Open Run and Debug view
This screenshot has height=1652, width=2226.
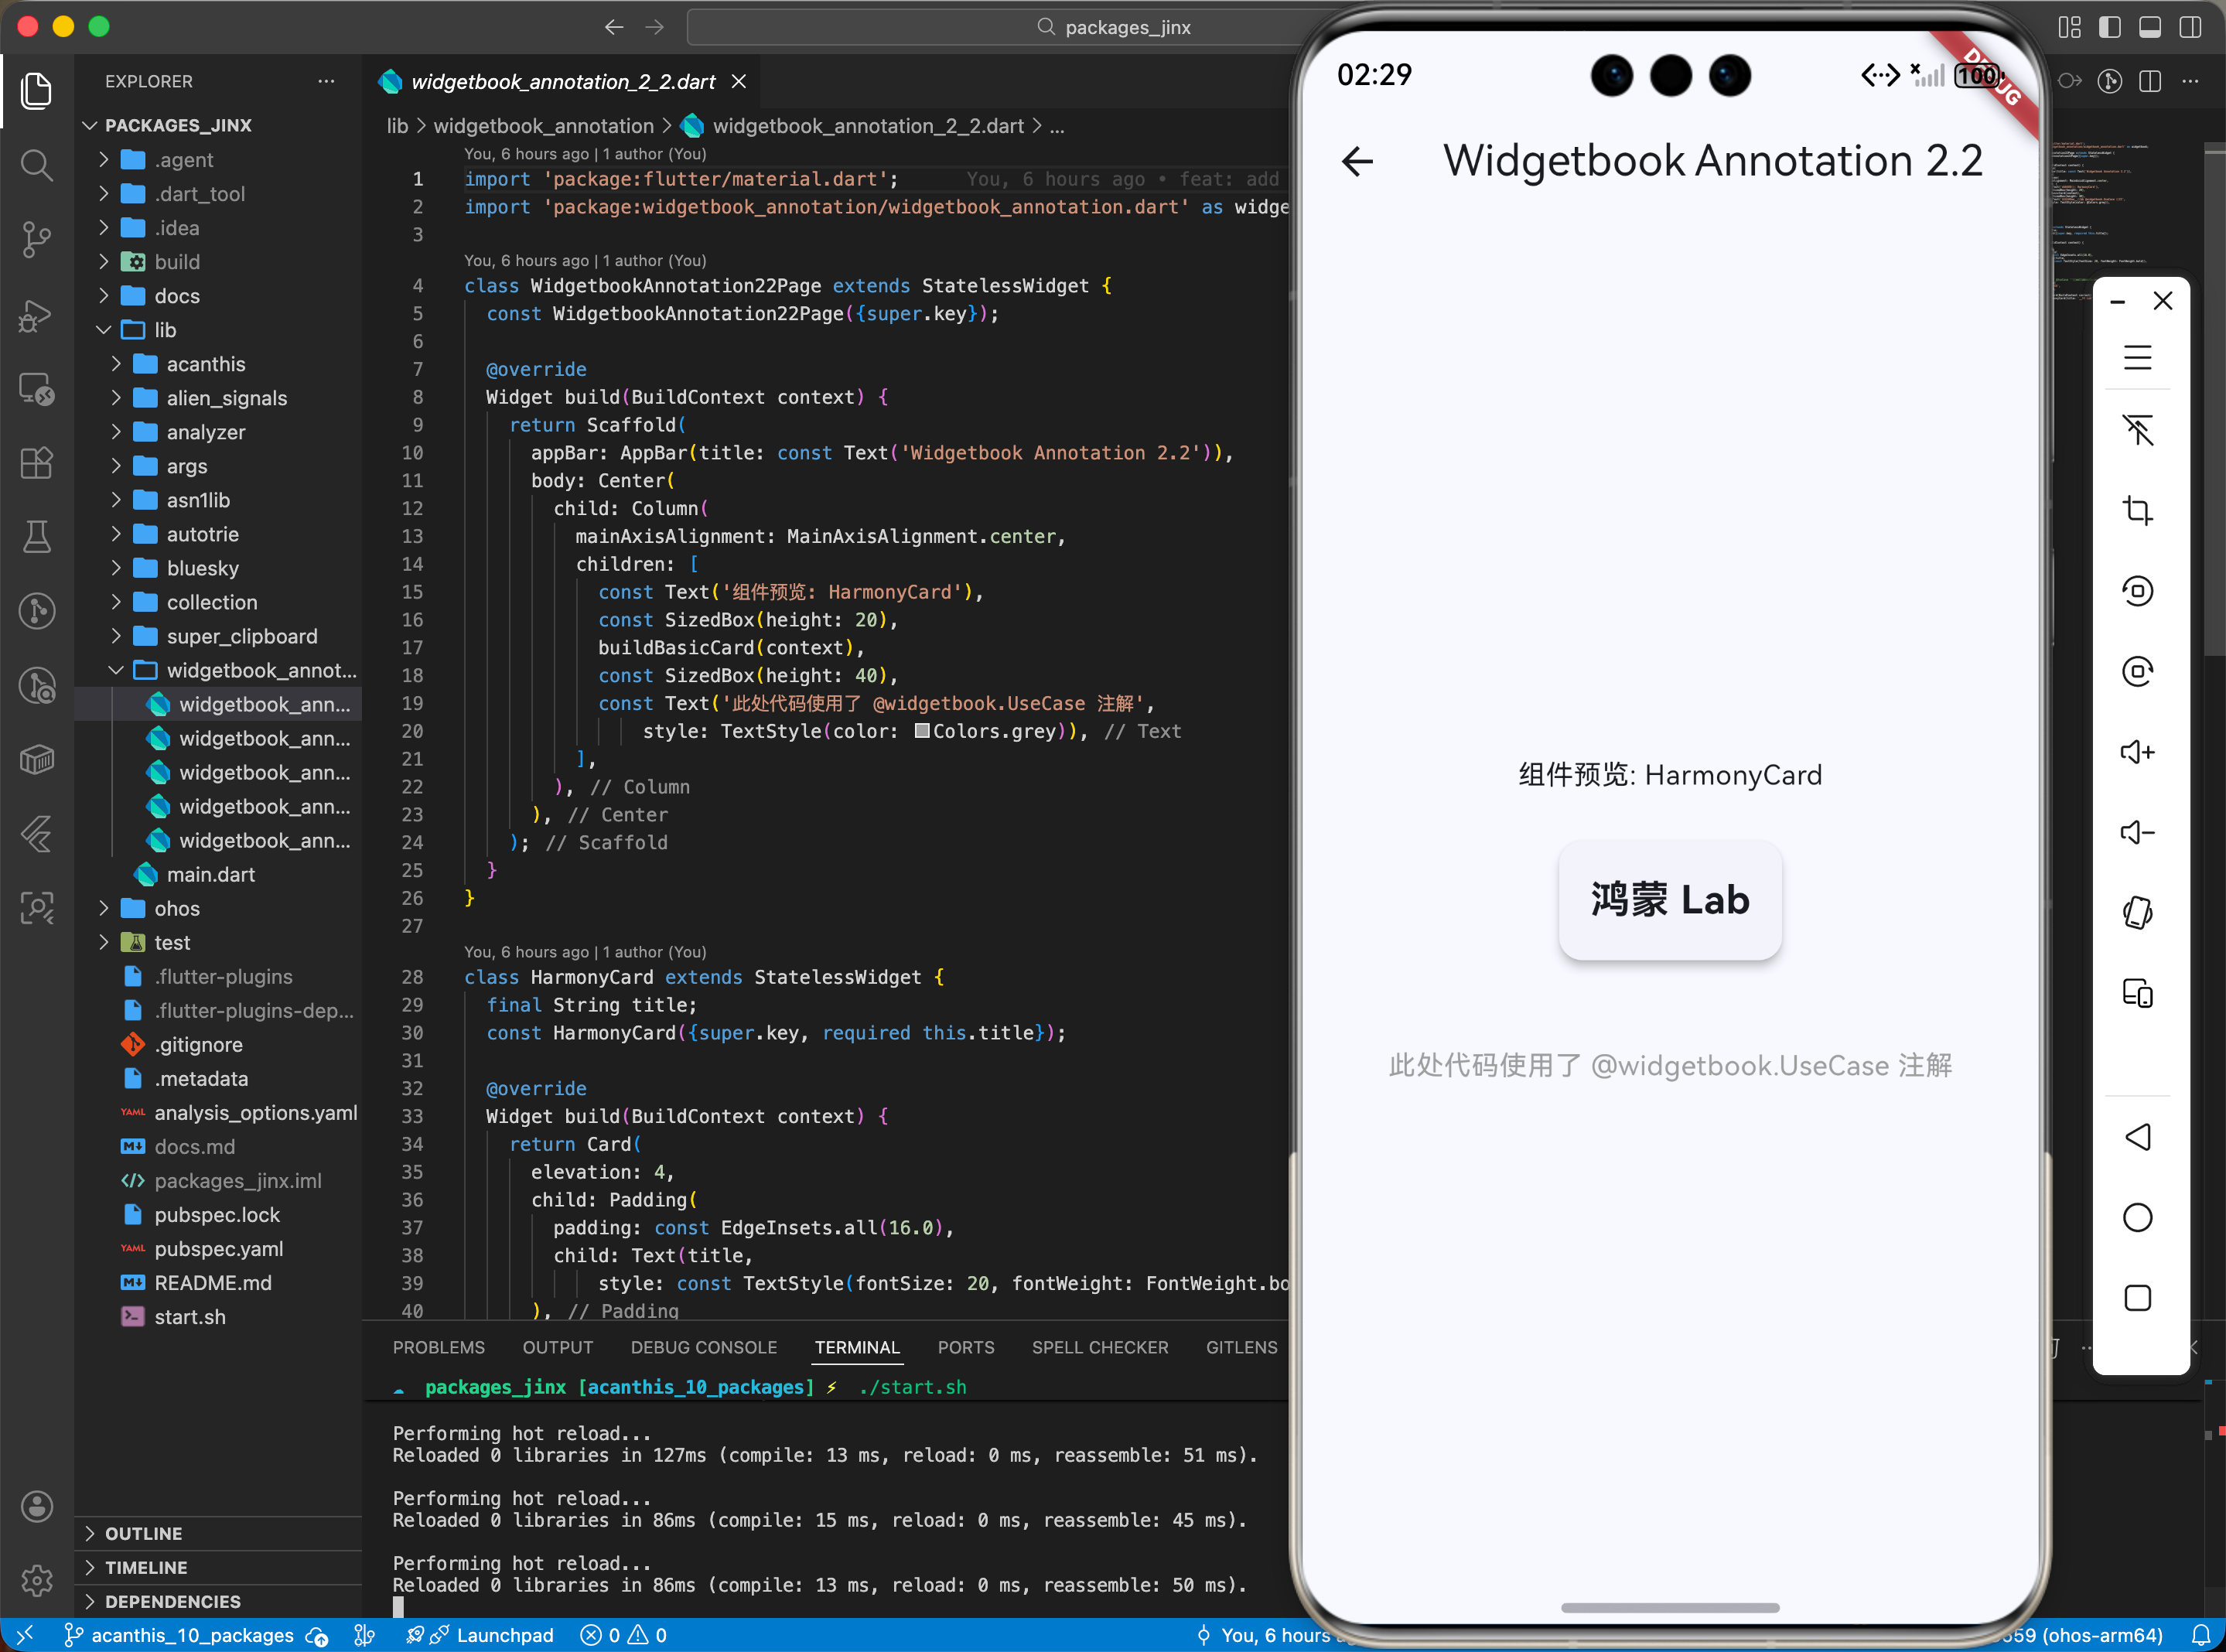pyautogui.click(x=37, y=316)
